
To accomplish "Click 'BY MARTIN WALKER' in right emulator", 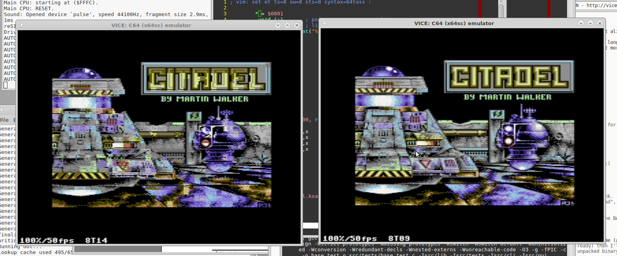I will pos(508,97).
